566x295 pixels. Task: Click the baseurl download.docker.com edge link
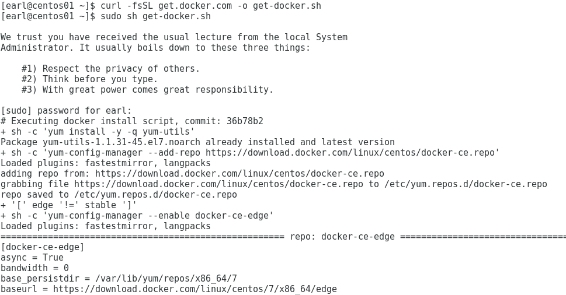click(195, 289)
